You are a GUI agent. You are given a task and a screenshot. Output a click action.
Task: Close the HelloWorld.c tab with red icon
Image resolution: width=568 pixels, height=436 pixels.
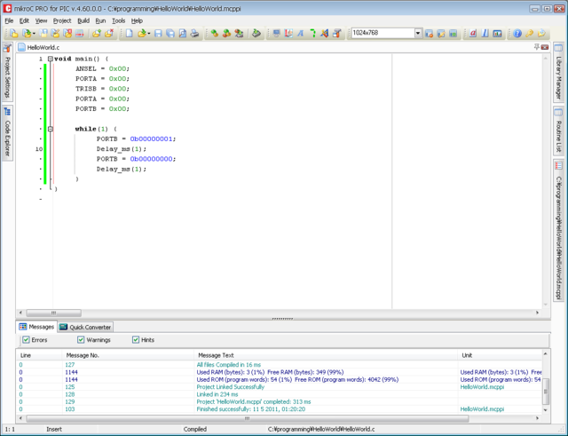pos(544,47)
